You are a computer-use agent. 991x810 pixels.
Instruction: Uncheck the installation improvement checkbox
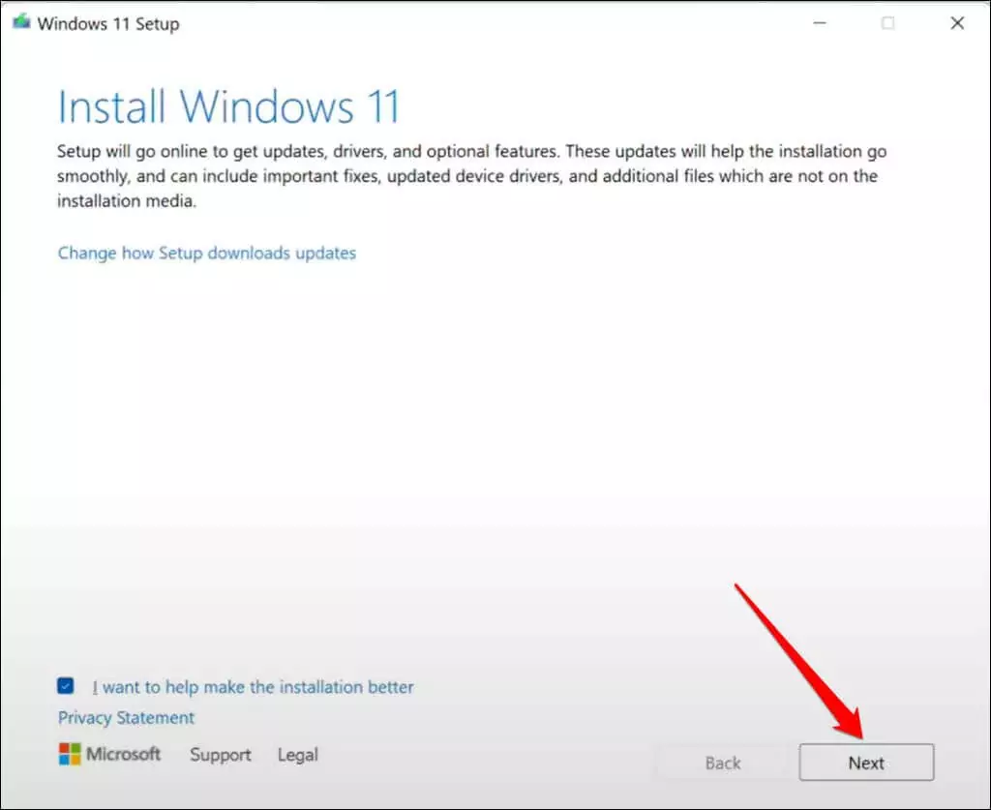(66, 685)
